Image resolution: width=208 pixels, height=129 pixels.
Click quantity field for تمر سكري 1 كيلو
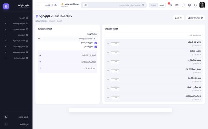click(115, 89)
